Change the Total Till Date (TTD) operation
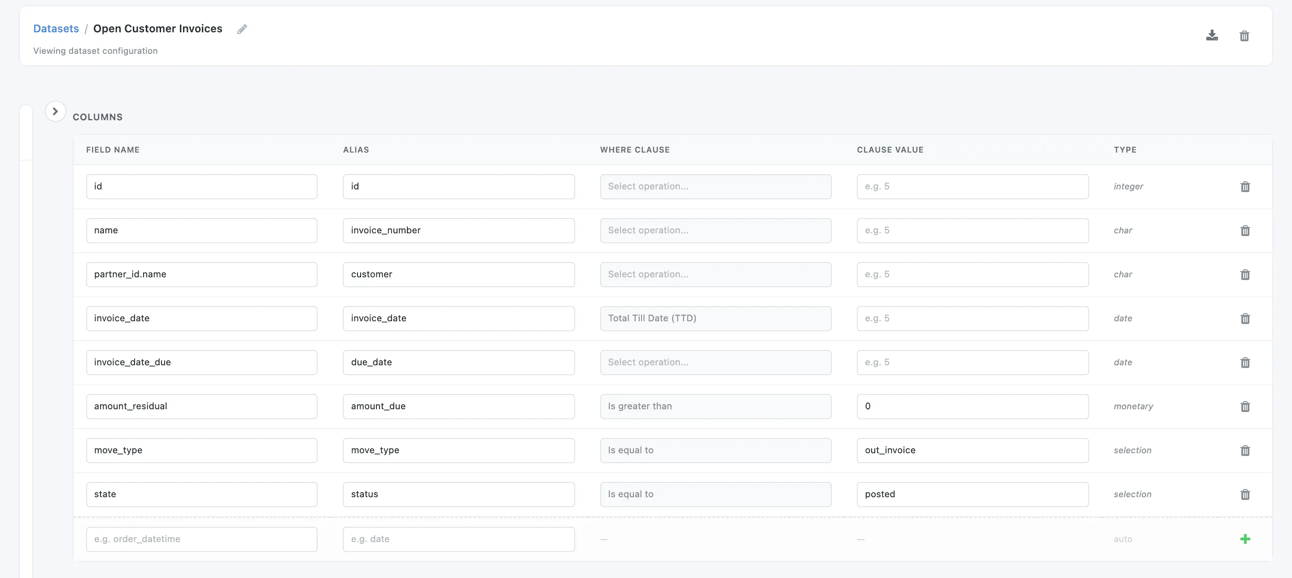This screenshot has width=1292, height=578. (715, 319)
